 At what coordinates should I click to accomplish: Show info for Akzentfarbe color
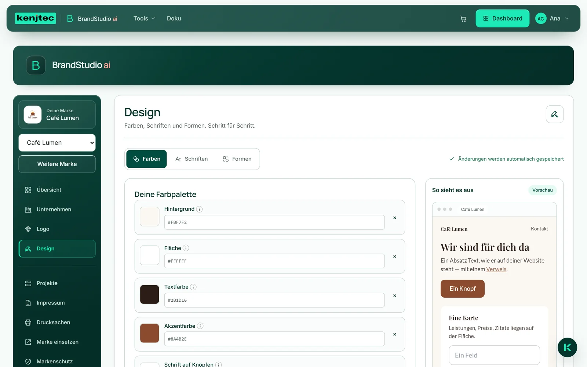[200, 326]
